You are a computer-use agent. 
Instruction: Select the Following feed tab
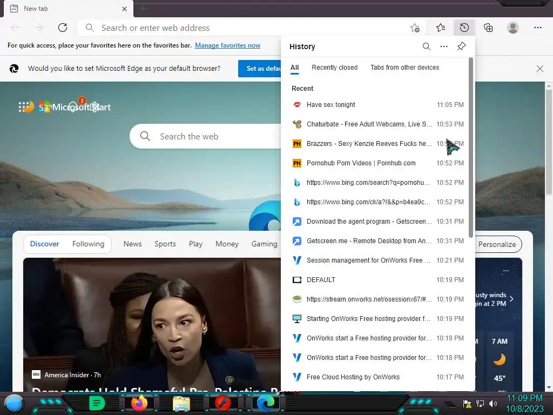(x=88, y=244)
